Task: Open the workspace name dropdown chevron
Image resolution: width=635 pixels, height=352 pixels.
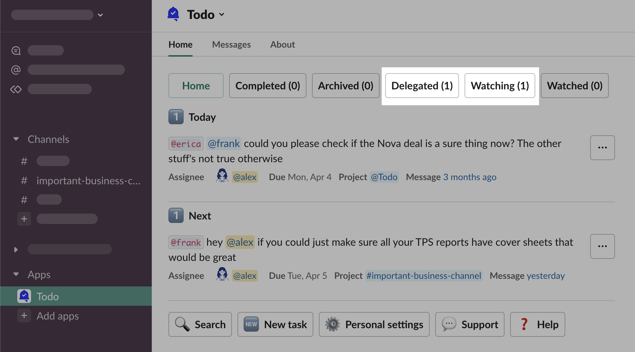Action: click(x=100, y=15)
